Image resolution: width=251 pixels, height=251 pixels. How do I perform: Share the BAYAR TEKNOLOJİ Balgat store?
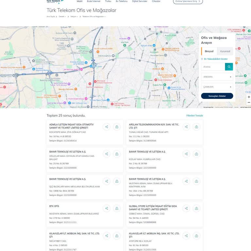tap(107, 154)
